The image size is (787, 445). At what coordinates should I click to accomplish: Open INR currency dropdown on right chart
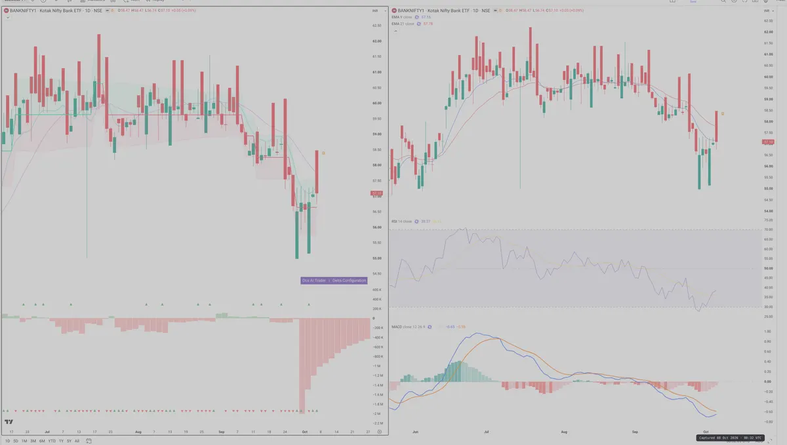[769, 11]
